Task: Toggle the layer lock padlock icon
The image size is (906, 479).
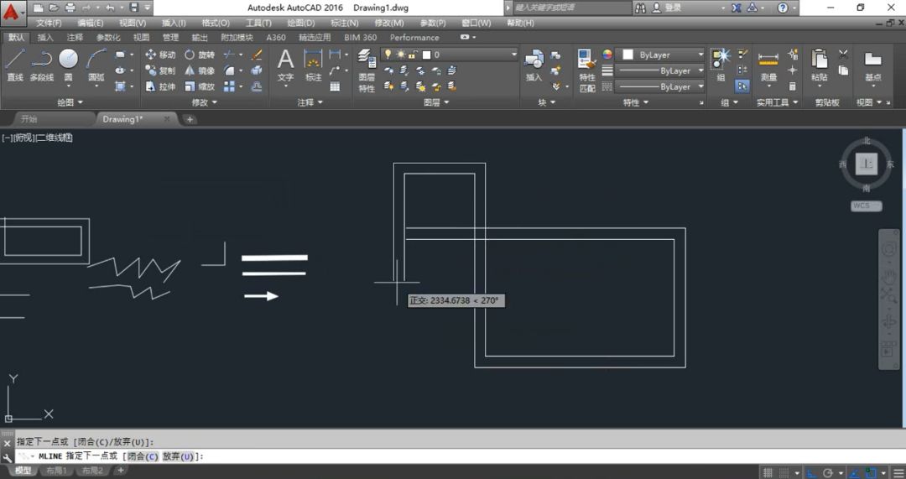Action: tap(413, 55)
